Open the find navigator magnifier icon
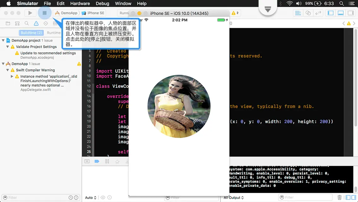 pos(27,23)
